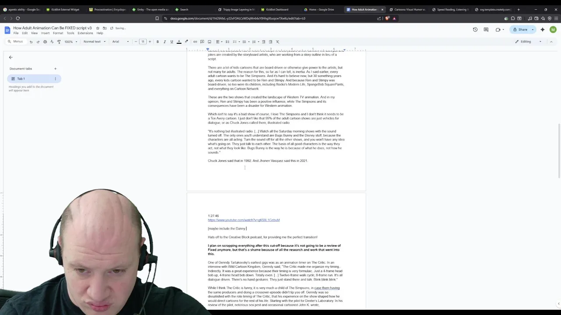Open the zoom level dropdown
The width and height of the screenshot is (561, 315).
[x=71, y=42]
